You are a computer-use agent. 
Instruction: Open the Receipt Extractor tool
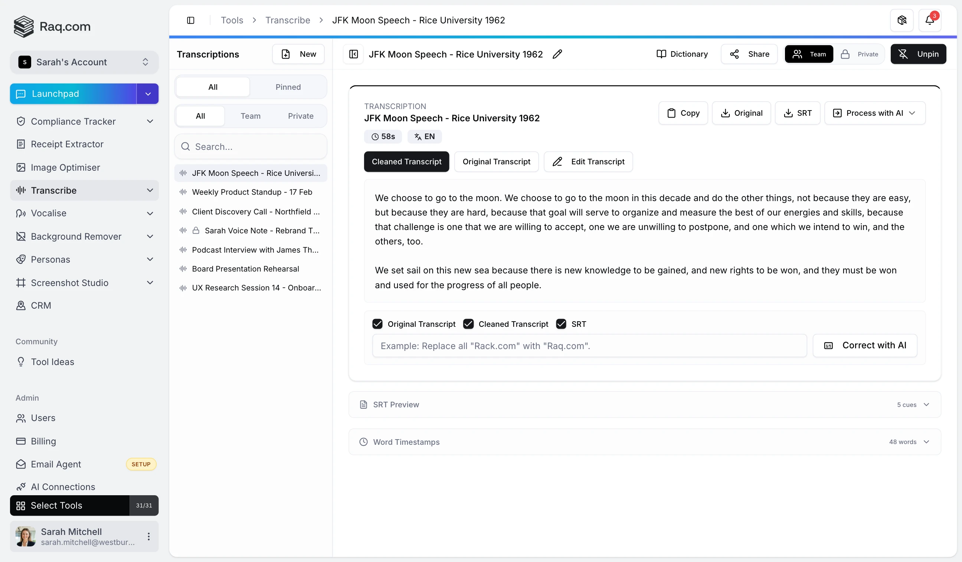coord(67,144)
